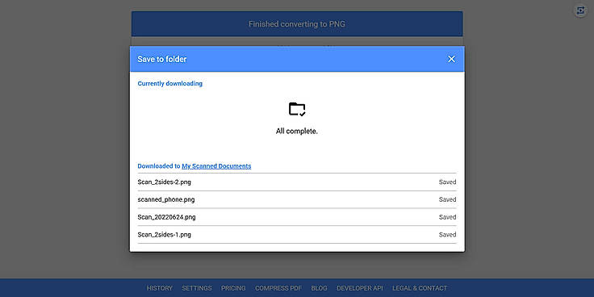Open Legal & Contact footer link
This screenshot has height=297, width=594.
(420, 288)
